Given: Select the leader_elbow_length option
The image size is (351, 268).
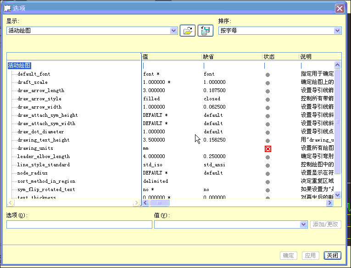Looking at the screenshot, I should (44, 157).
